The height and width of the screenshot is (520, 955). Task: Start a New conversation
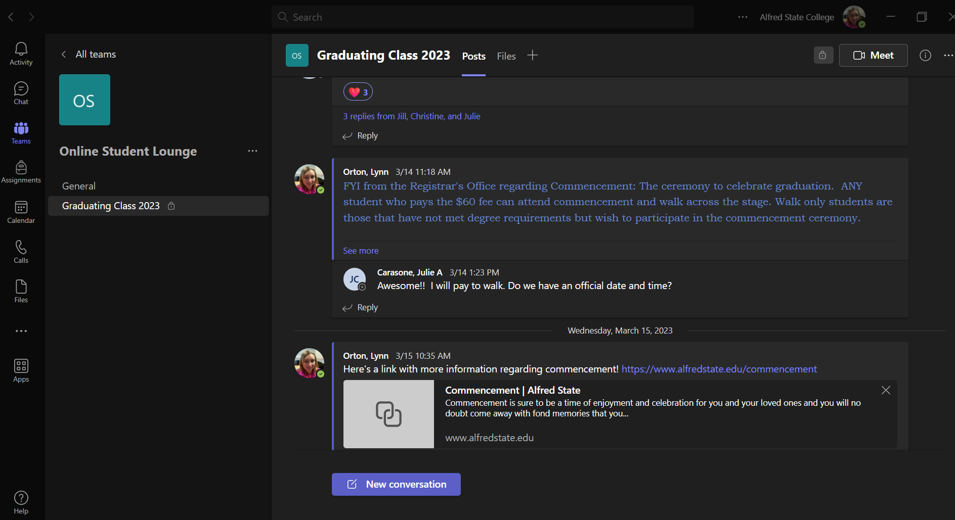tap(396, 484)
